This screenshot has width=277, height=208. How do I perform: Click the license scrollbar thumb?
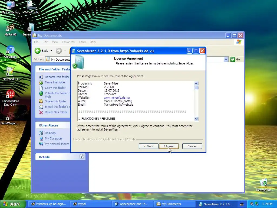click(196, 88)
